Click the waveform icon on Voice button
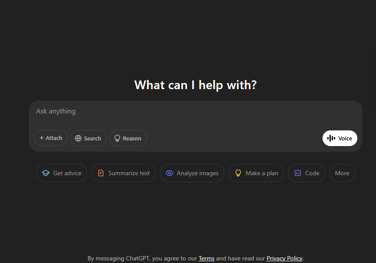This screenshot has height=263, width=376. click(331, 138)
